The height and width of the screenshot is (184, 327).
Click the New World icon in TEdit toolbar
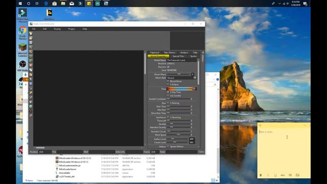[31, 34]
